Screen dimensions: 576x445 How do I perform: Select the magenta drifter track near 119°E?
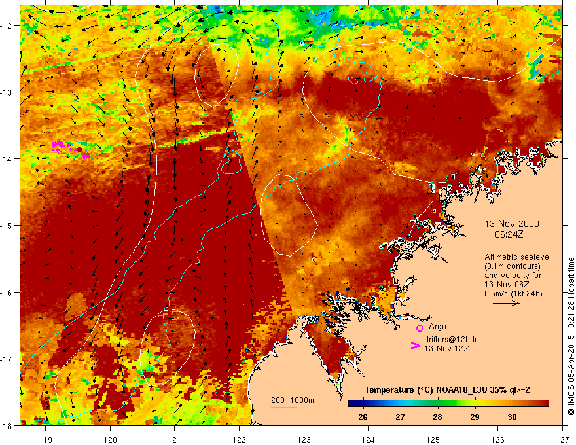click(71, 150)
